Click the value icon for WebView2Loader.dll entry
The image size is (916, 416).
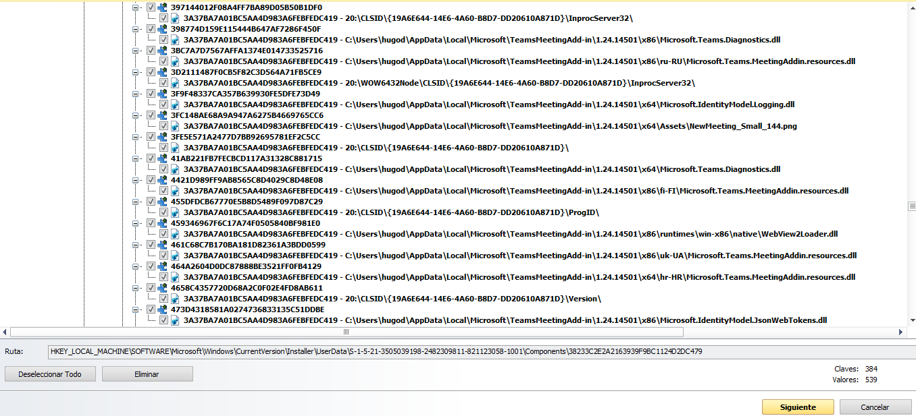coord(176,234)
